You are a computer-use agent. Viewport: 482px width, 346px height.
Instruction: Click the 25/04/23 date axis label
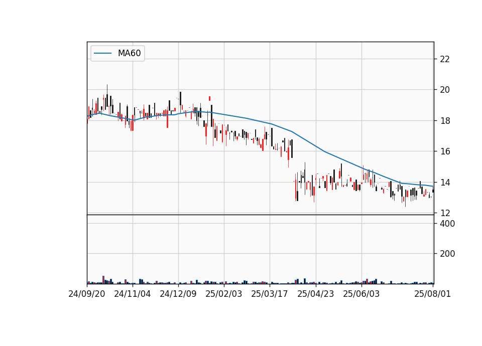[x=316, y=294]
